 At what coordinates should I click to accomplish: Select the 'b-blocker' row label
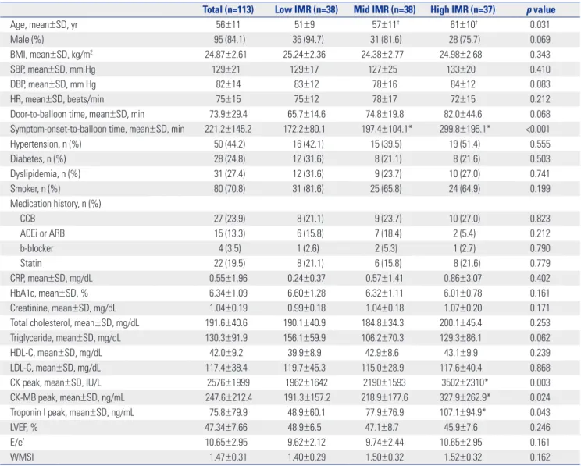click(x=37, y=248)
